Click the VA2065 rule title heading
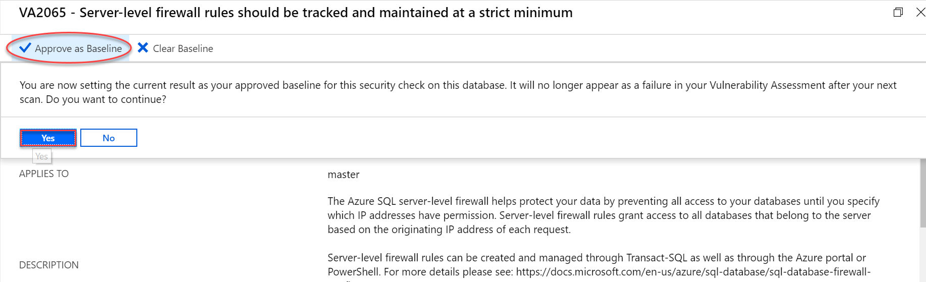The height and width of the screenshot is (282, 926). click(x=295, y=13)
